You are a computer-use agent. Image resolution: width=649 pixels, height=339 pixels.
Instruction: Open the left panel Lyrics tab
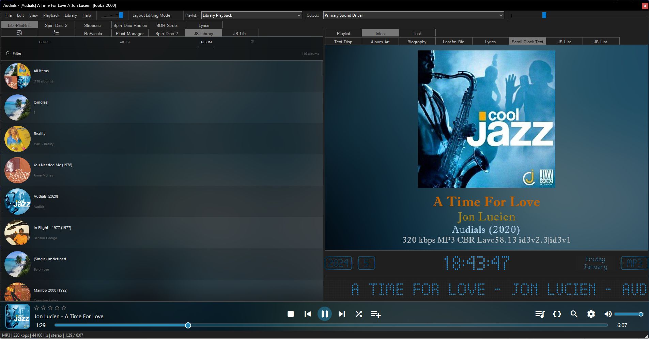tap(204, 25)
